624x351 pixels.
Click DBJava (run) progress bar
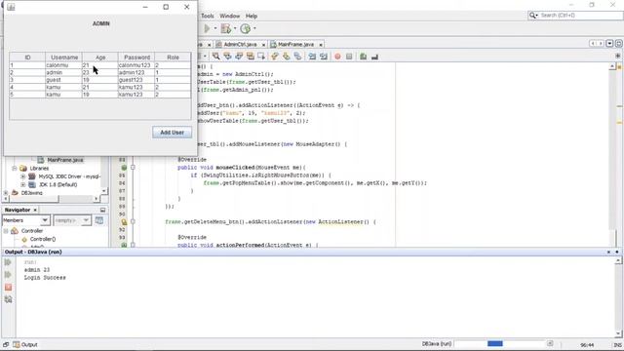[499, 343]
